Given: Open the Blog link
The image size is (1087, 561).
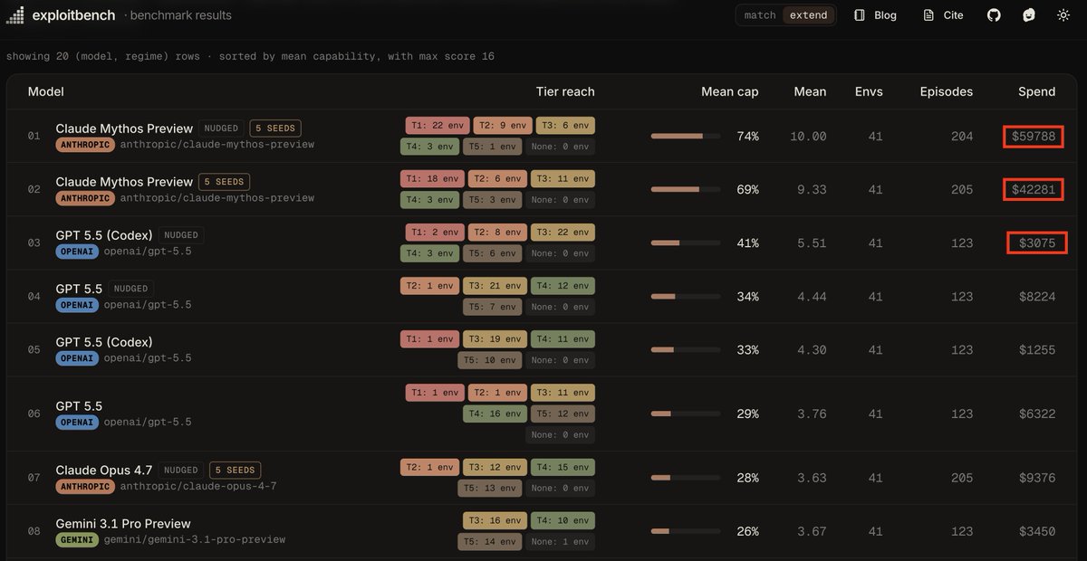Looking at the screenshot, I should tap(875, 15).
